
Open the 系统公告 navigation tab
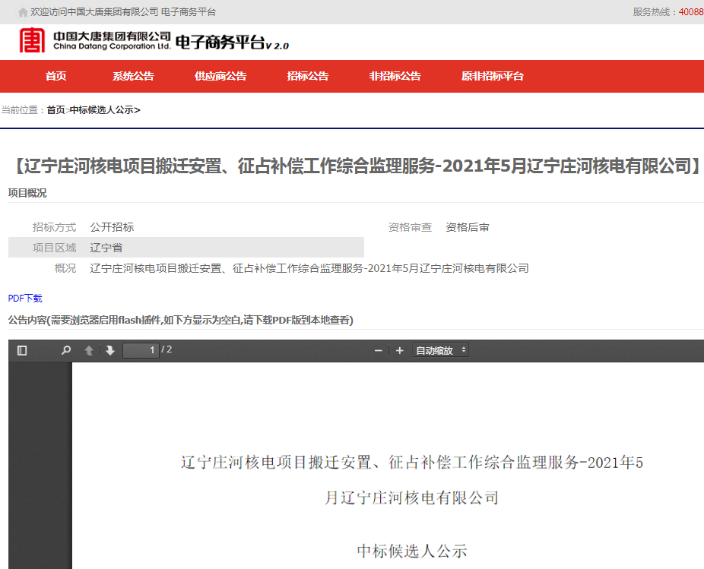pyautogui.click(x=133, y=76)
